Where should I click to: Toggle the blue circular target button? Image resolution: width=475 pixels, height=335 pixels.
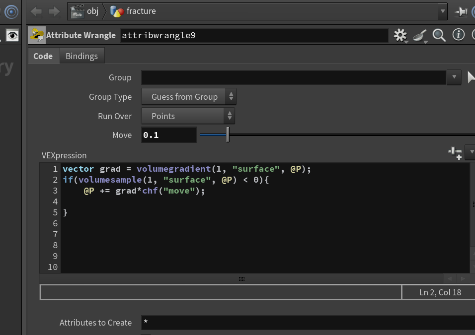pos(11,12)
